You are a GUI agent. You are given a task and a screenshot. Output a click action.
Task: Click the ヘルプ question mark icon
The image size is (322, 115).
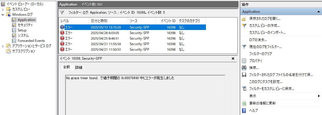(244, 110)
